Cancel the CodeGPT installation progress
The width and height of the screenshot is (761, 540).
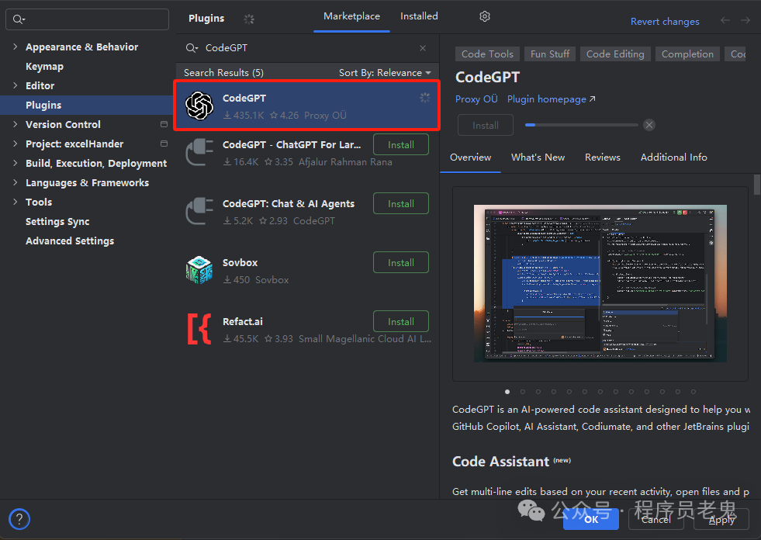pyautogui.click(x=649, y=125)
